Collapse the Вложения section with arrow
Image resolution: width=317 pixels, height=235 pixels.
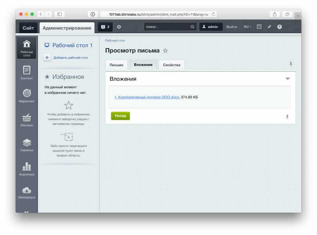click(288, 79)
